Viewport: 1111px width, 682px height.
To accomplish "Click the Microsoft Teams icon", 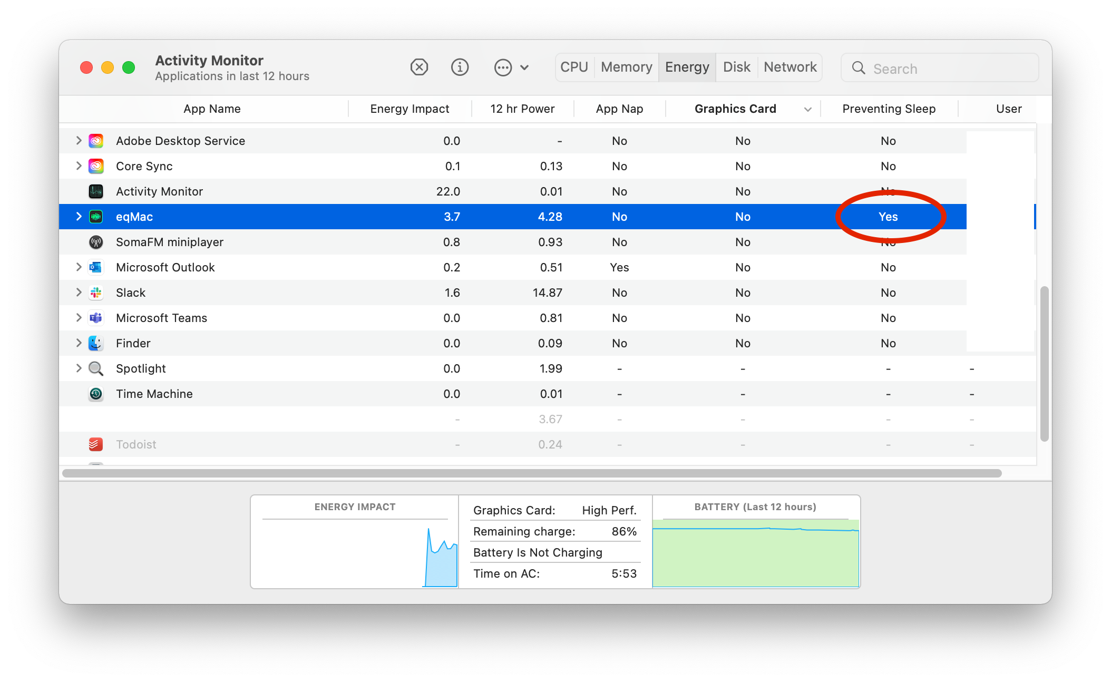I will pos(95,318).
